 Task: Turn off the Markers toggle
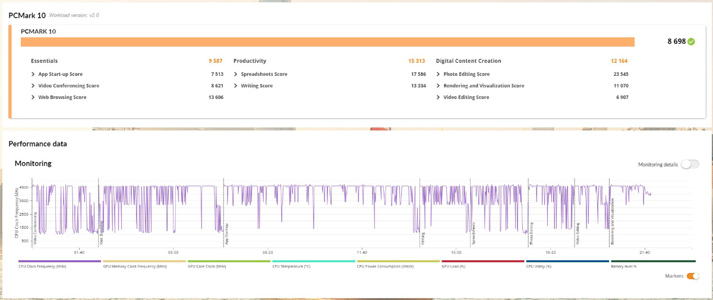(692, 276)
